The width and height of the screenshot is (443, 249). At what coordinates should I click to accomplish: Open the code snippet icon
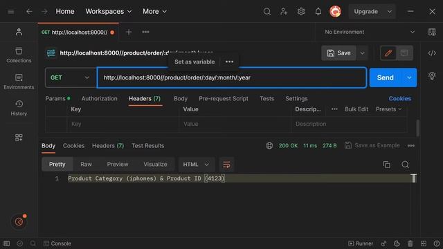[x=432, y=53]
